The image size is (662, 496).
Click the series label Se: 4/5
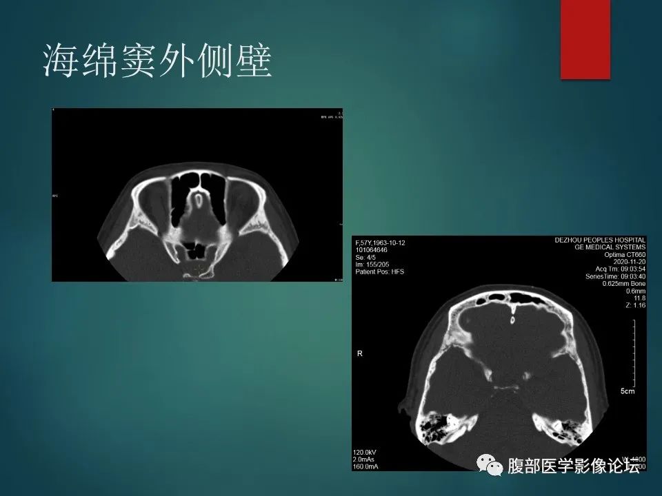(x=365, y=257)
